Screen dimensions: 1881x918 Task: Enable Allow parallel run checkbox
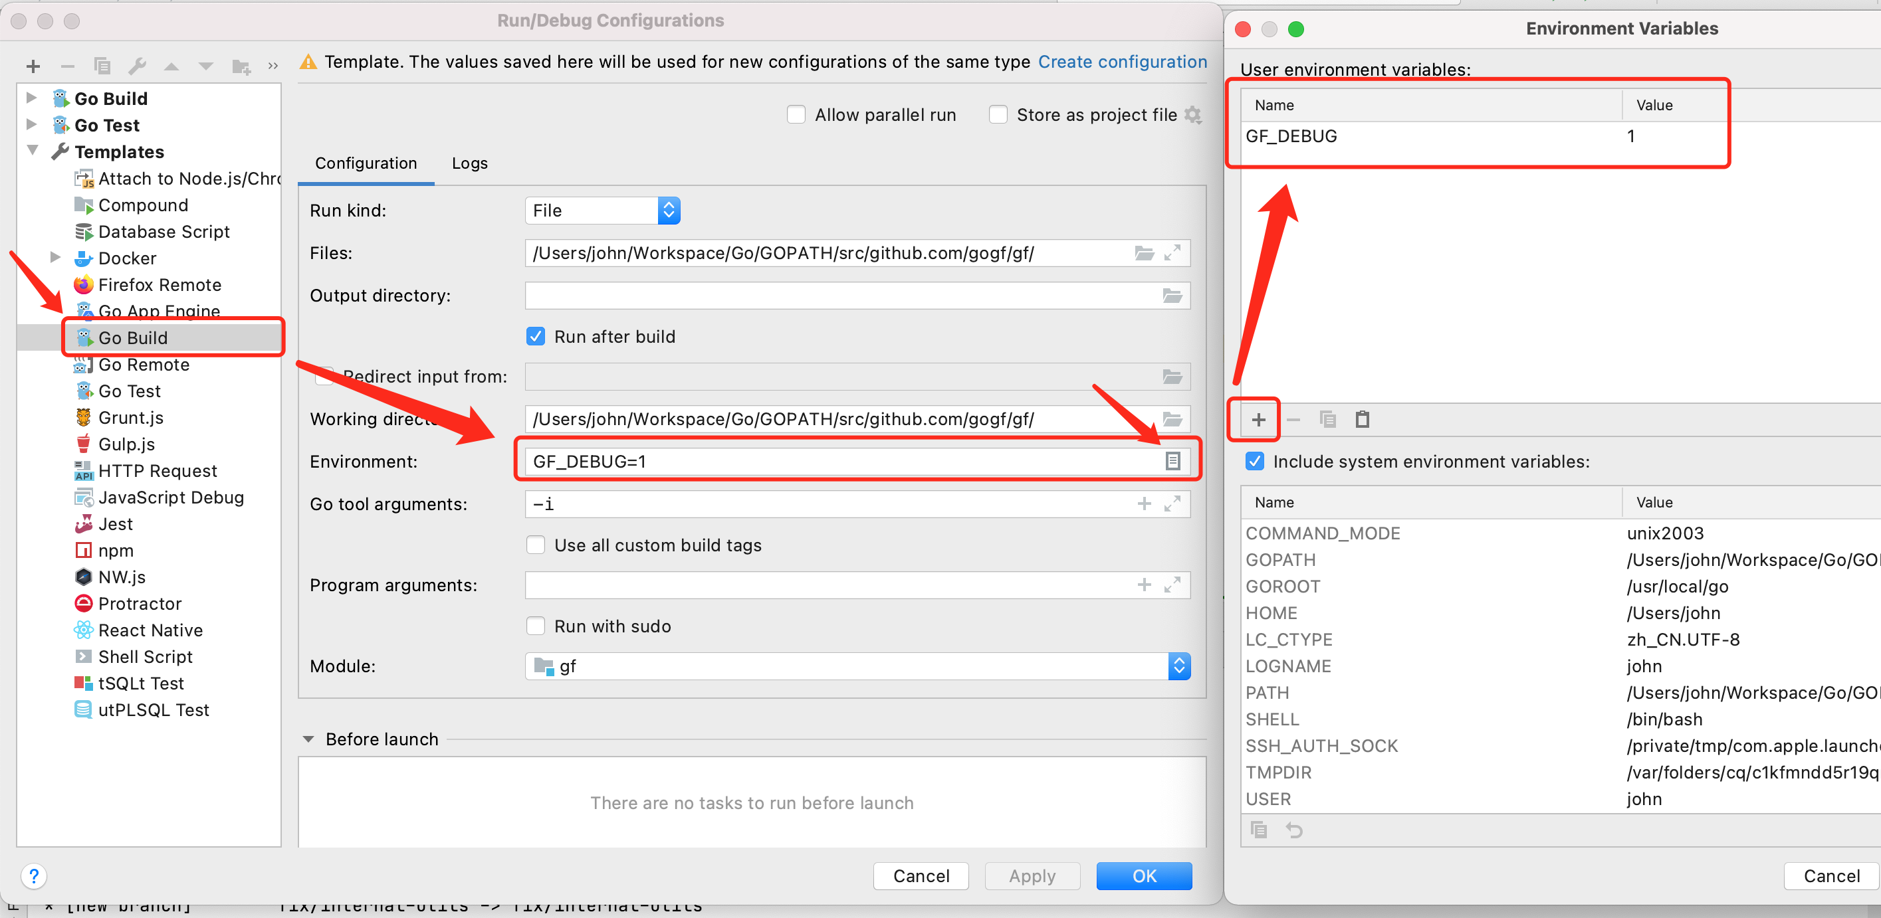pyautogui.click(x=796, y=114)
